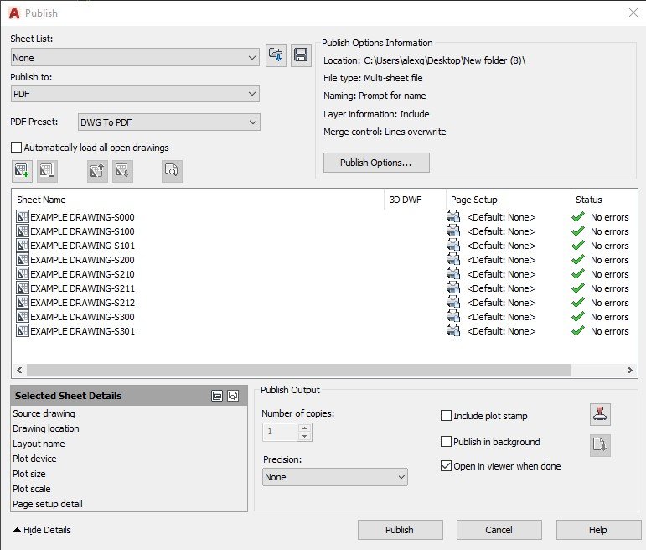Select sheet EXAMPLE DRAWING-S210
Viewport: 646px width, 550px height.
(82, 274)
